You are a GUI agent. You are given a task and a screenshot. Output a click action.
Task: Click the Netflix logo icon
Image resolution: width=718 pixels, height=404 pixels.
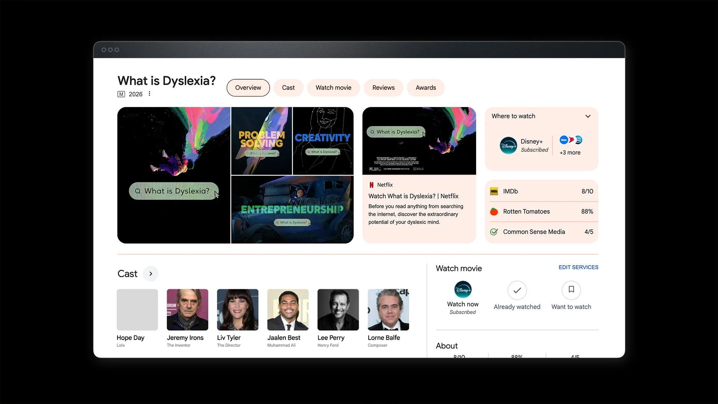pos(371,185)
